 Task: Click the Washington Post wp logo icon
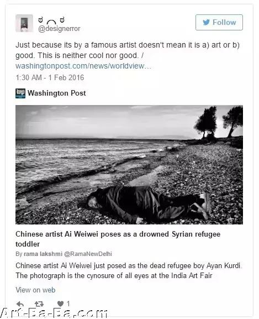pos(20,93)
